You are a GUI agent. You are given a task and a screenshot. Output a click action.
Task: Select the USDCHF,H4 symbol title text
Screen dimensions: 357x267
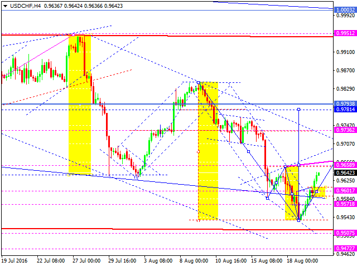point(25,6)
